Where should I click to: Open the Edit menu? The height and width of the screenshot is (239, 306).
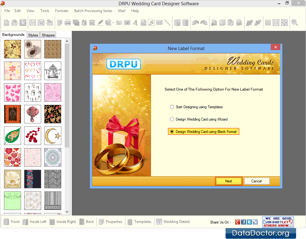tap(18, 11)
